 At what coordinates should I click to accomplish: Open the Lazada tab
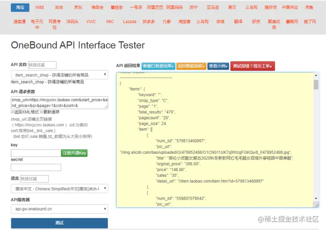[129, 22]
